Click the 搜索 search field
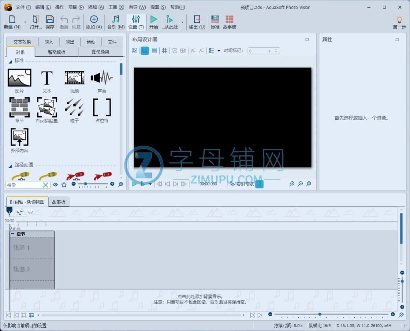410x331 pixels. [24, 185]
